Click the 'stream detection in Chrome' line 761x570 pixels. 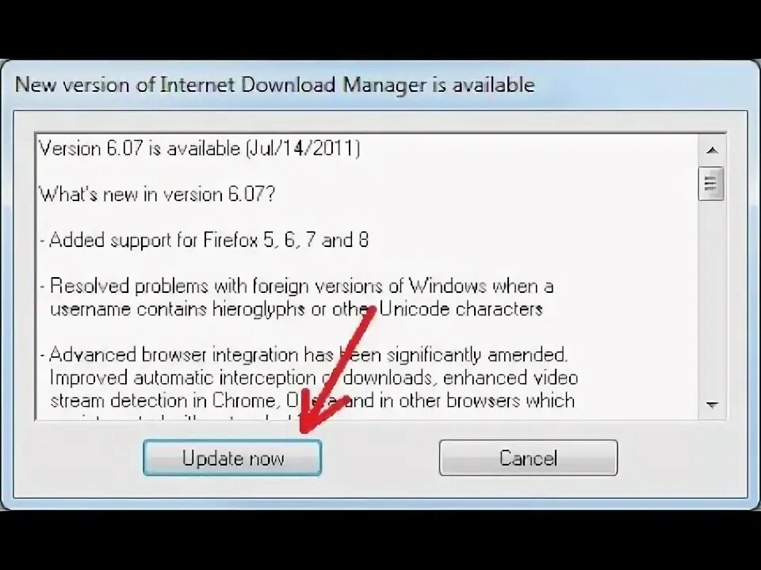(x=312, y=401)
